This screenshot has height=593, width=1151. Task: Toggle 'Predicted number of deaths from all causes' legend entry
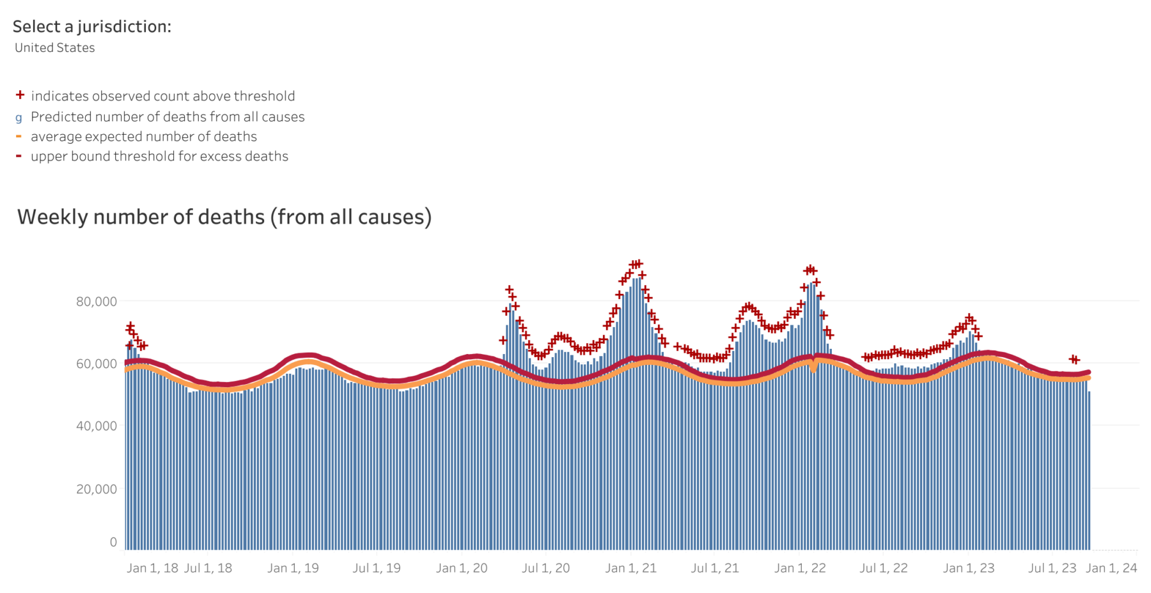click(168, 117)
